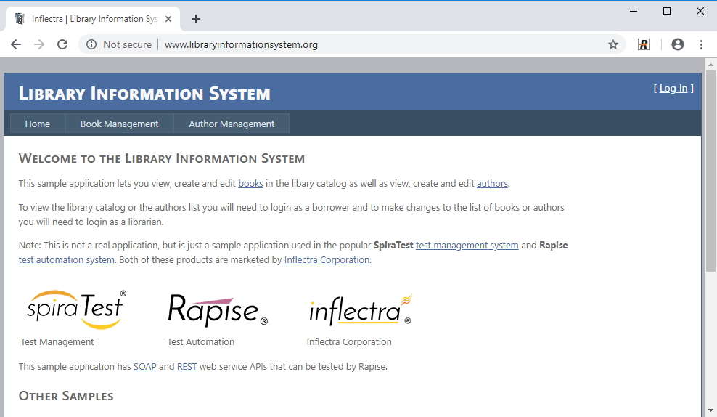Maximize the browser window
The image size is (717, 417).
667,11
